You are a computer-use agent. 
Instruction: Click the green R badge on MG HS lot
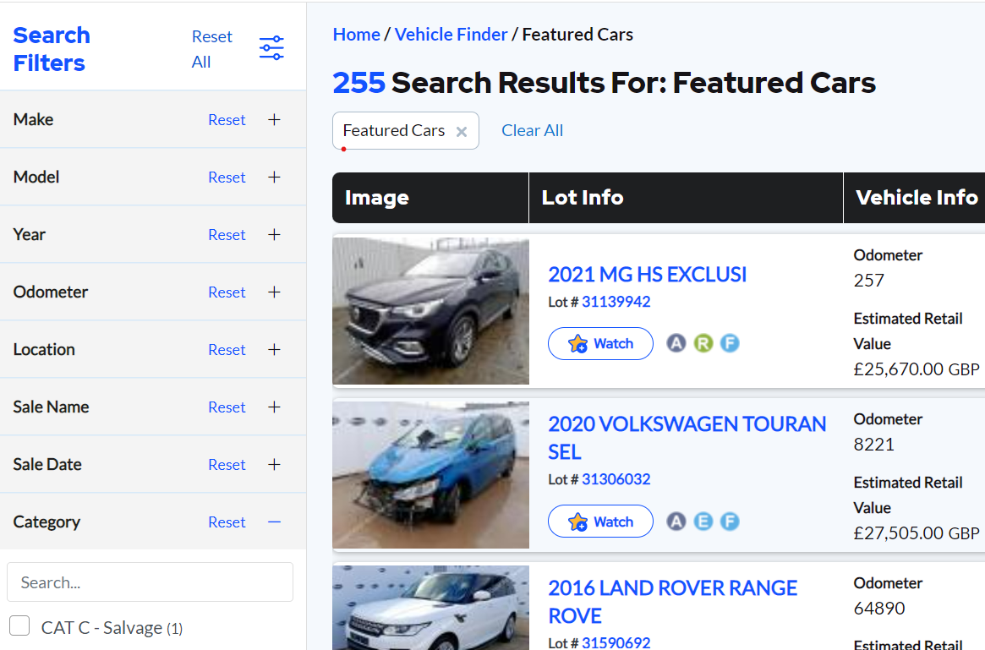[x=703, y=343]
